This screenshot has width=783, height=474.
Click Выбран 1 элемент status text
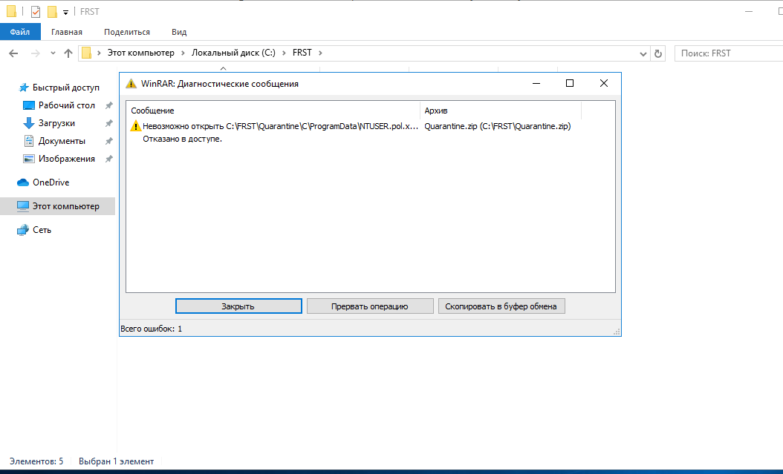(x=117, y=461)
